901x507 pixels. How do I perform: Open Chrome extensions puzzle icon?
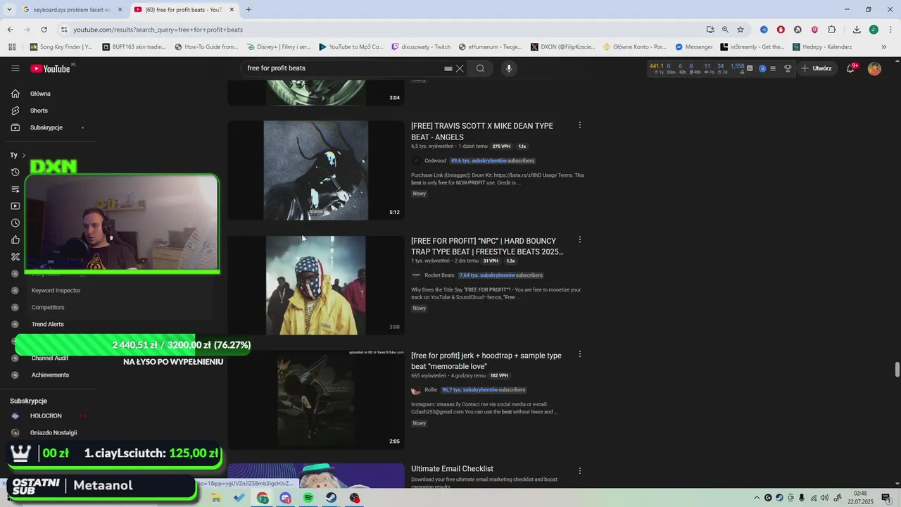tap(832, 30)
